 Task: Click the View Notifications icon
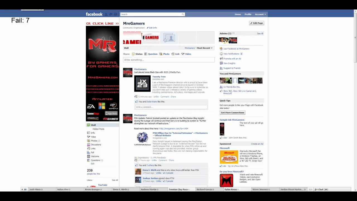tap(221, 54)
